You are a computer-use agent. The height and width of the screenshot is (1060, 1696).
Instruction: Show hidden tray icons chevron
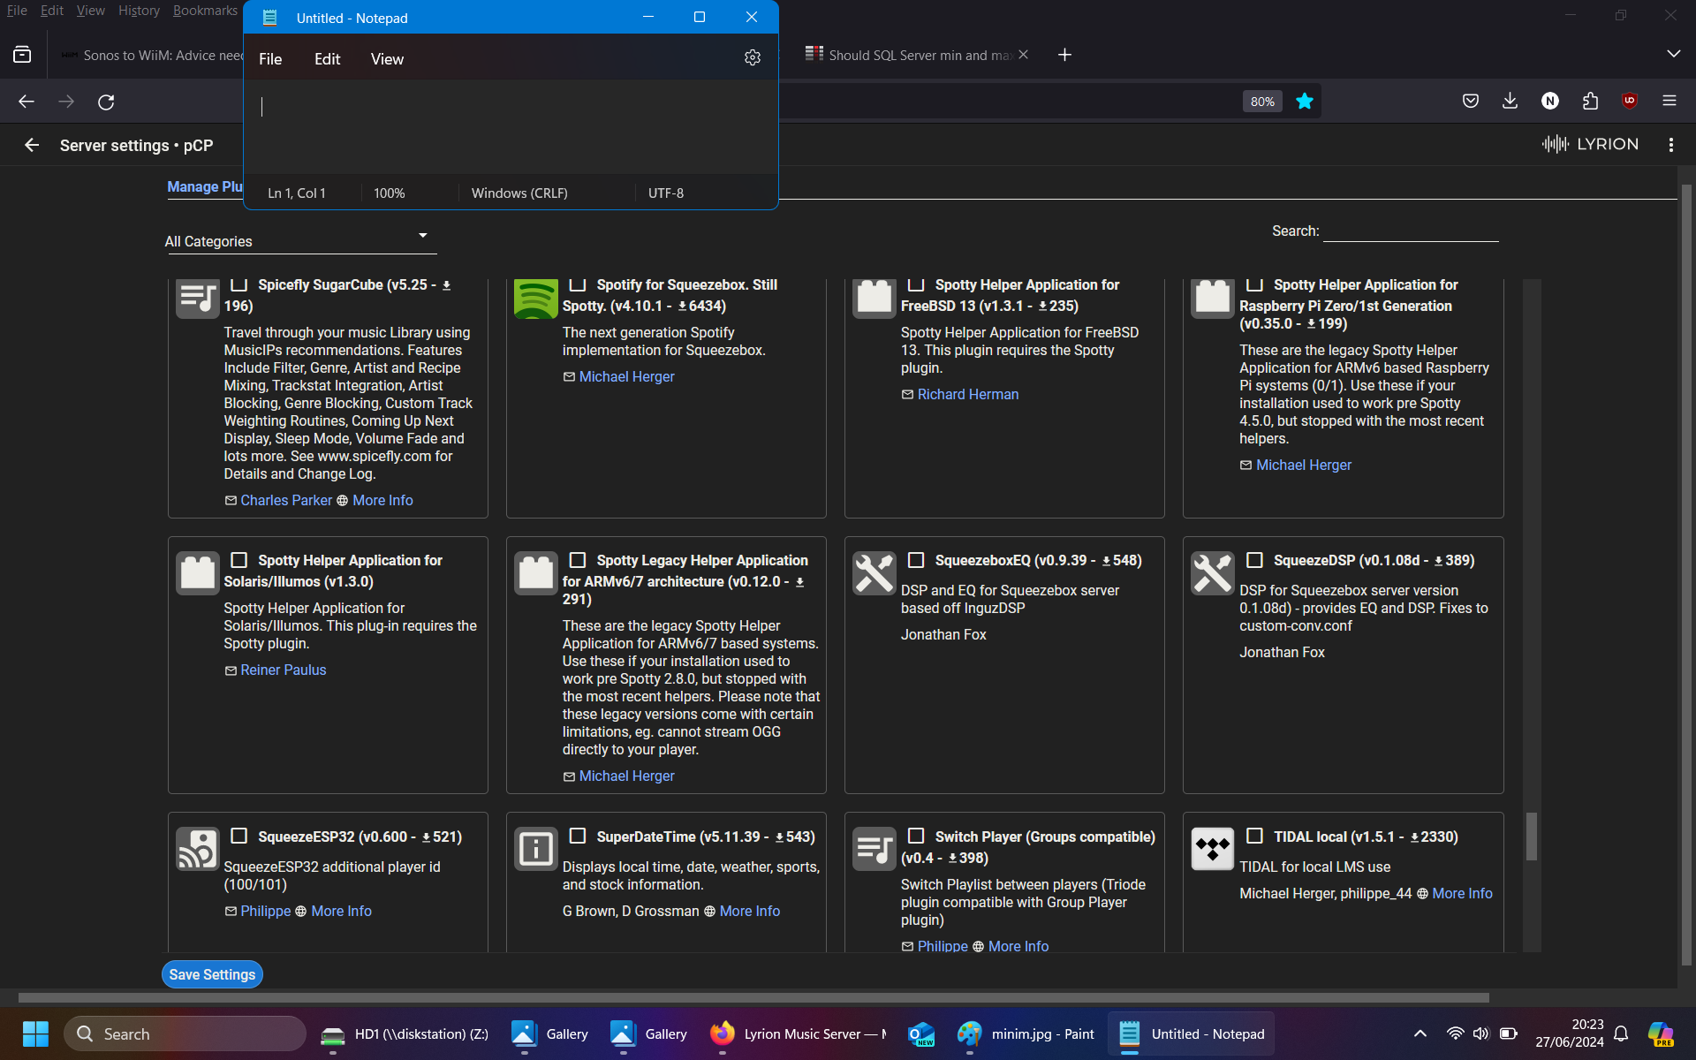(1420, 1033)
